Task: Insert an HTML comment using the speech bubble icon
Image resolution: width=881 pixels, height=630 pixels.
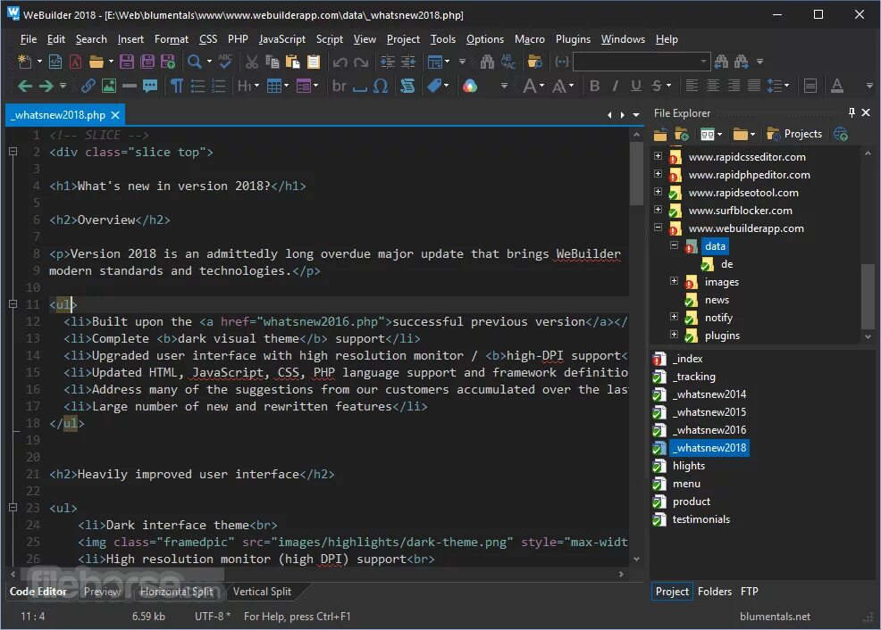Action: click(x=150, y=86)
